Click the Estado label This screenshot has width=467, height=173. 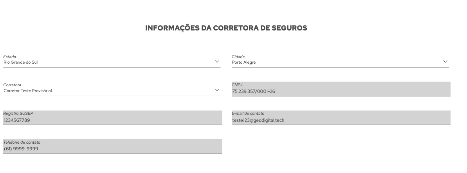tap(9, 57)
